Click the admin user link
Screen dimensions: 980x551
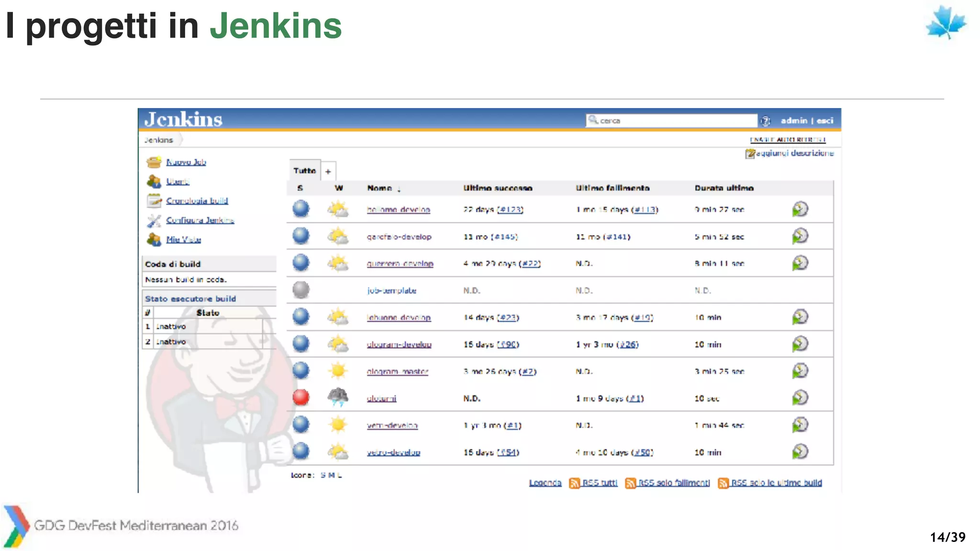coord(794,121)
